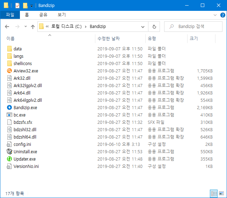This screenshot has height=198, width=227.
Task: Open the 홈 ribbon tab
Action: [27, 15]
